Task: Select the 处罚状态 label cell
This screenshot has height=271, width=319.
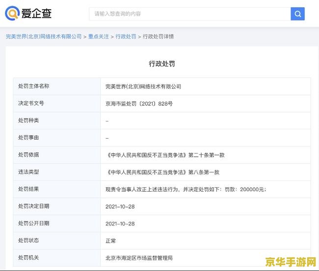Action: point(57,241)
